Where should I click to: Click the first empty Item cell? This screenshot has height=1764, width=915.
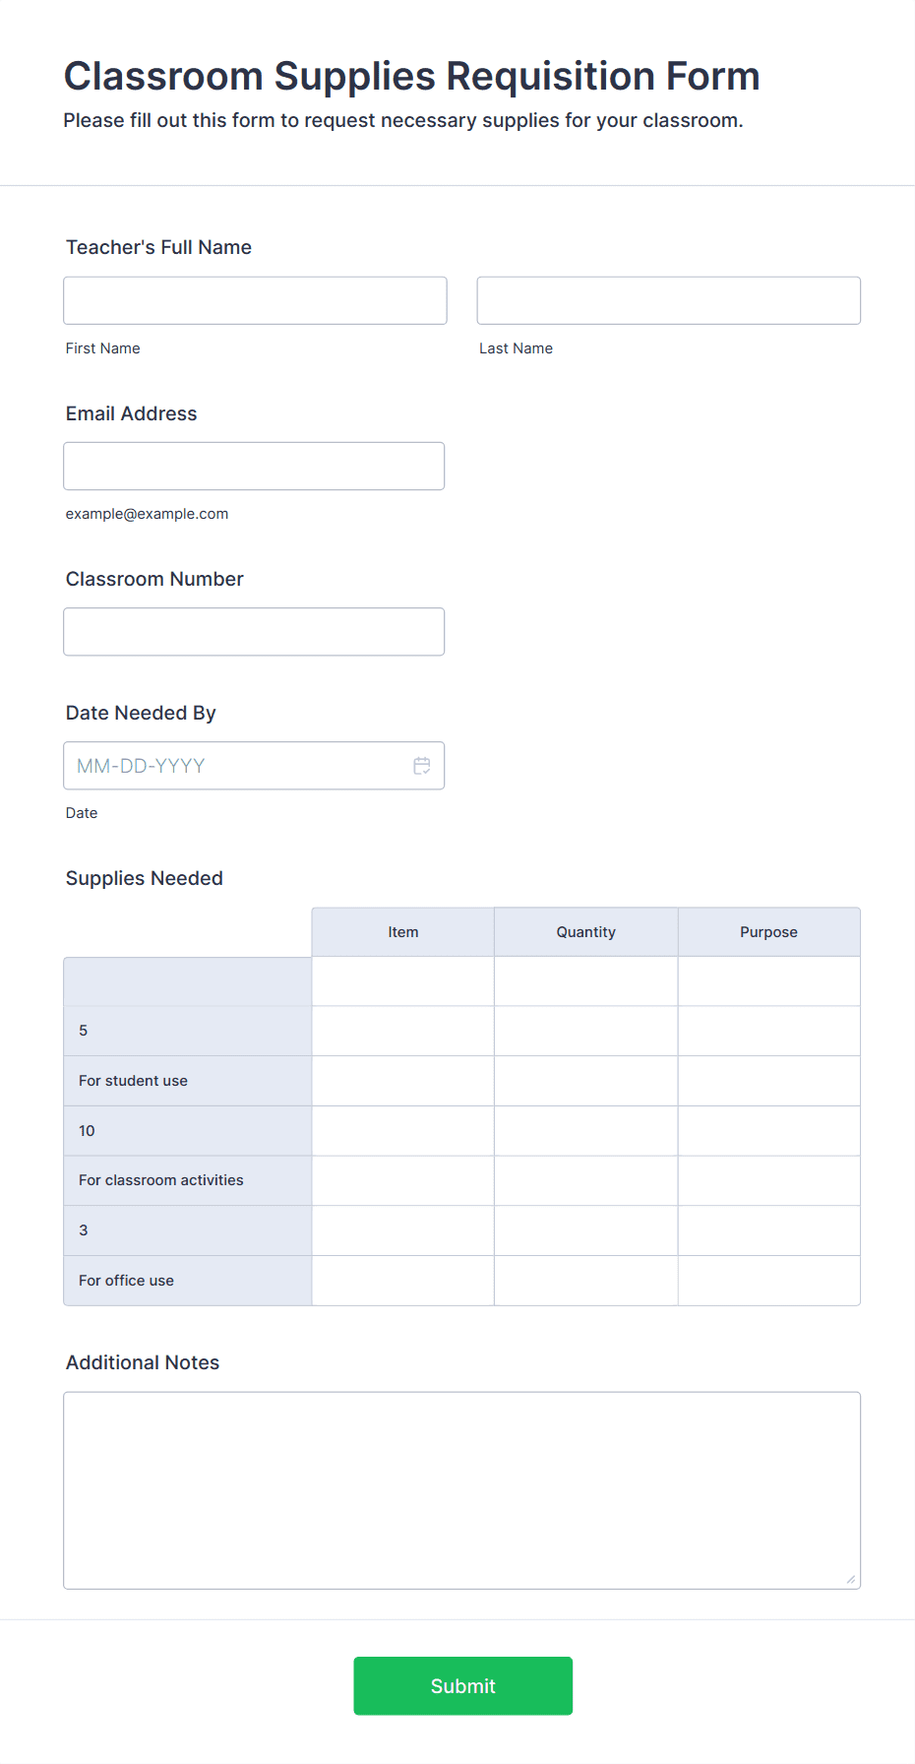(402, 980)
